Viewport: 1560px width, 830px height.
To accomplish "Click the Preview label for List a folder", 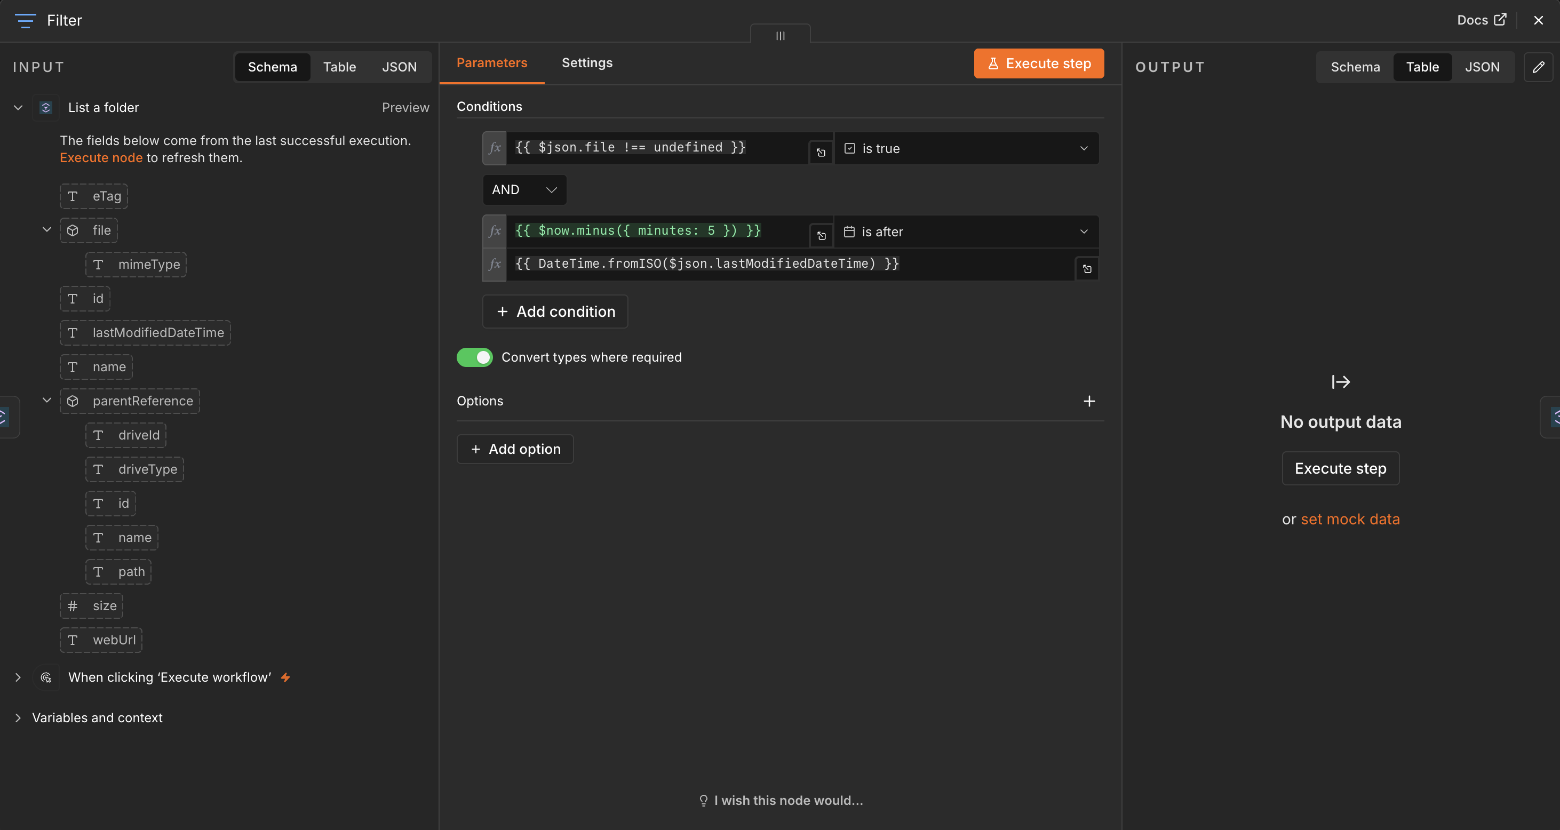I will tap(405, 107).
